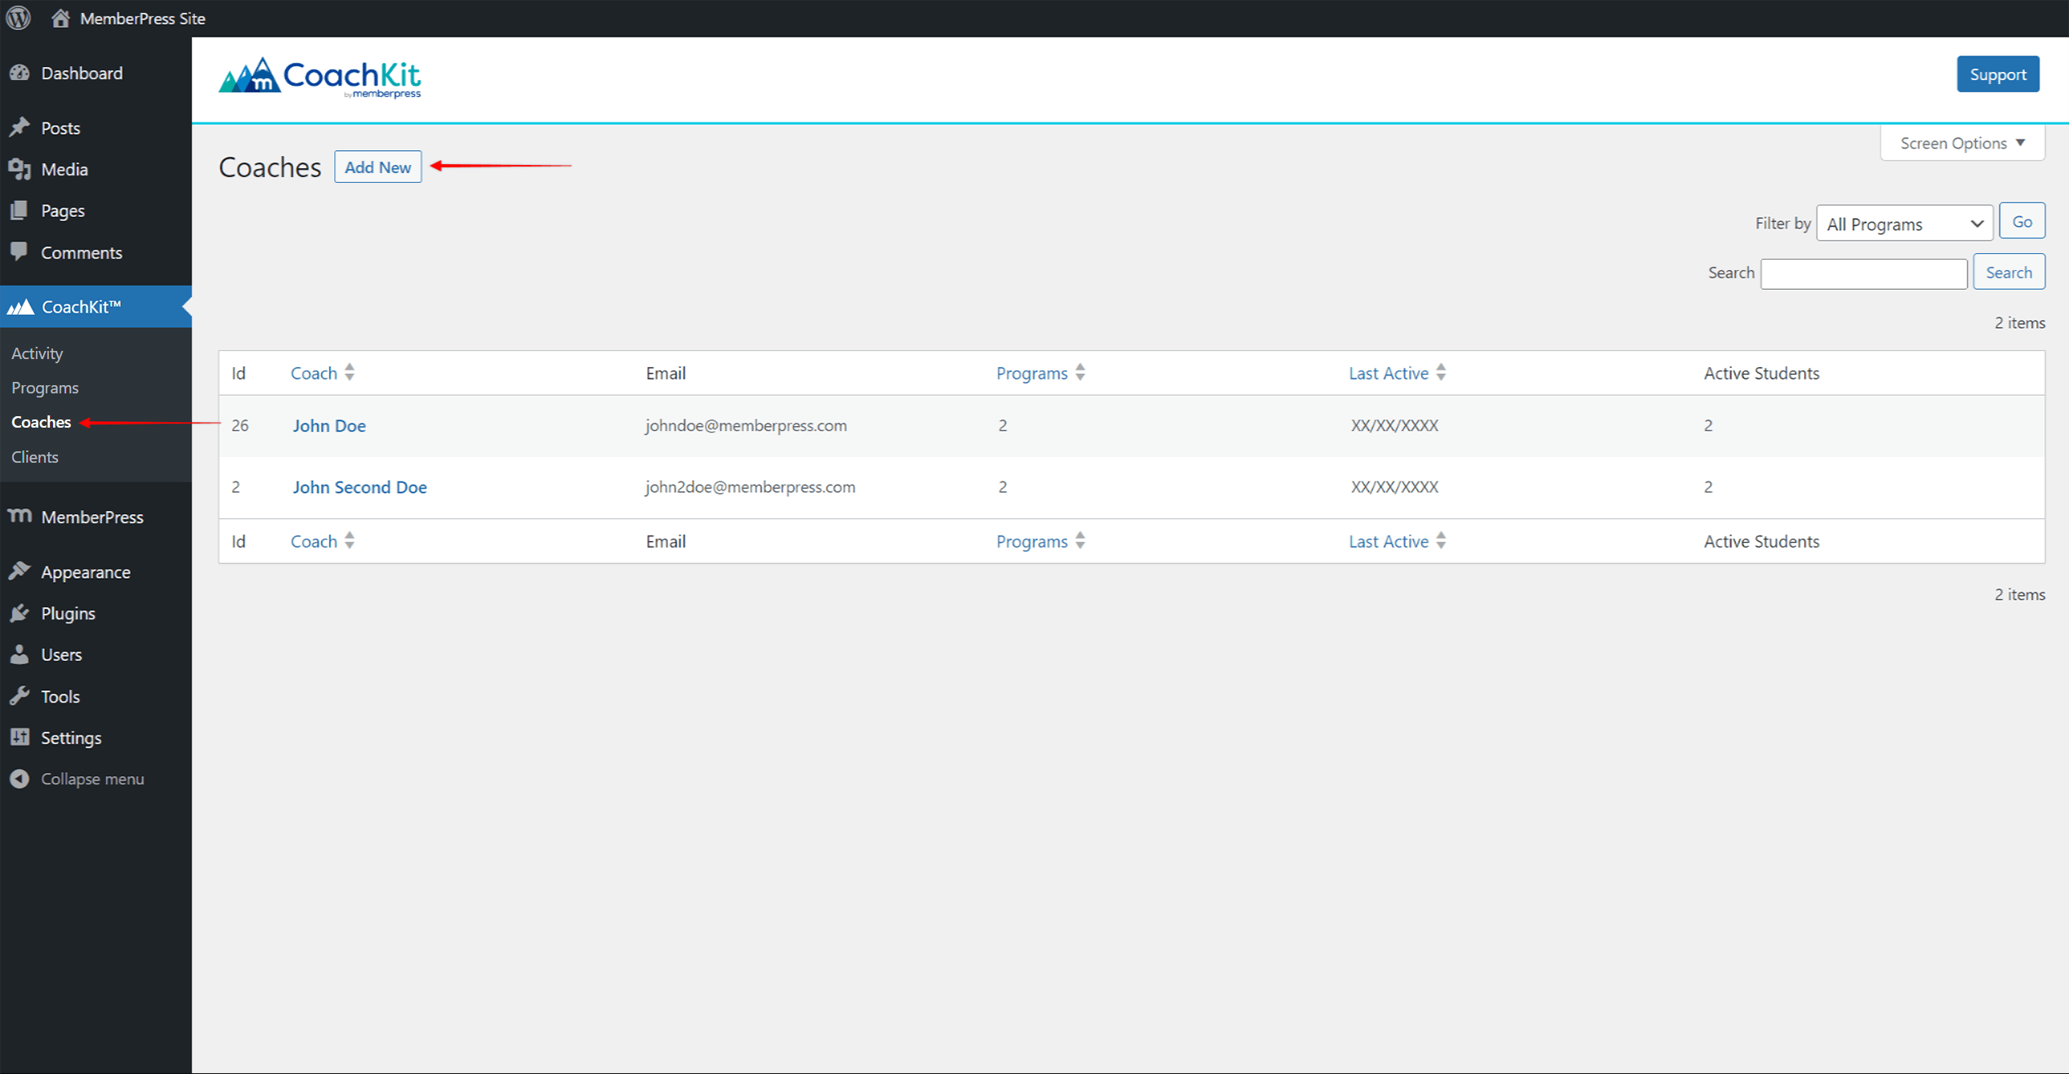Click the Collapse menu toggle

point(91,778)
